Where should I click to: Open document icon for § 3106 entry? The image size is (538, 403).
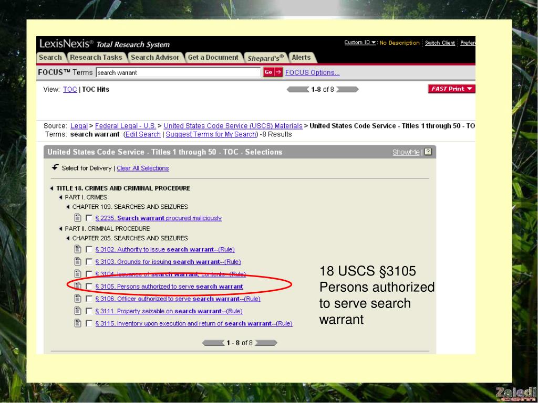pos(78,299)
